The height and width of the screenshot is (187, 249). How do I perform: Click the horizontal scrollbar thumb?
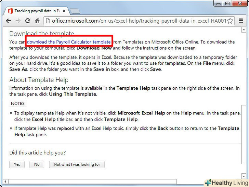92,182
